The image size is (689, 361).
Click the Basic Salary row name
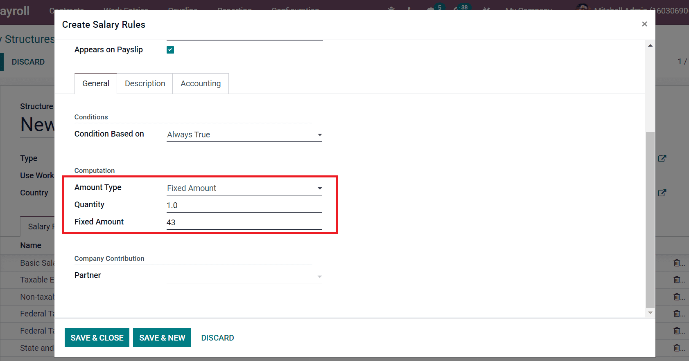37,263
